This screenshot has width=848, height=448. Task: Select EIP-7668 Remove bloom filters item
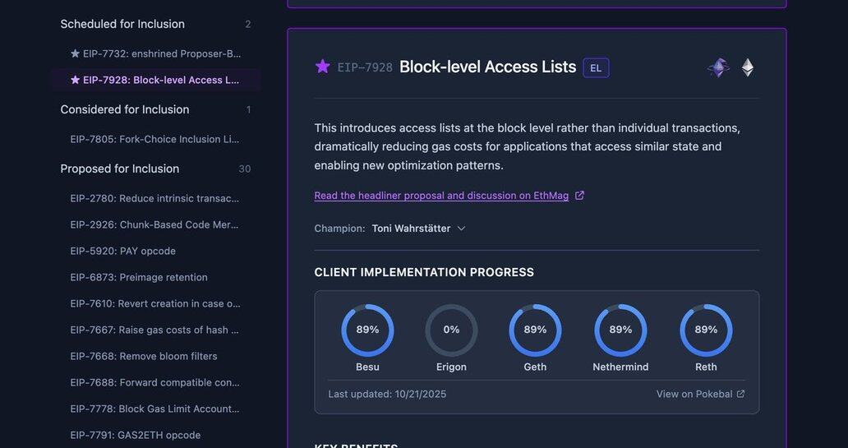click(x=144, y=356)
